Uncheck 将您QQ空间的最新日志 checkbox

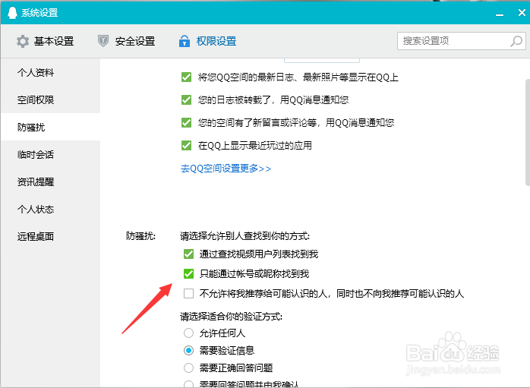click(186, 77)
